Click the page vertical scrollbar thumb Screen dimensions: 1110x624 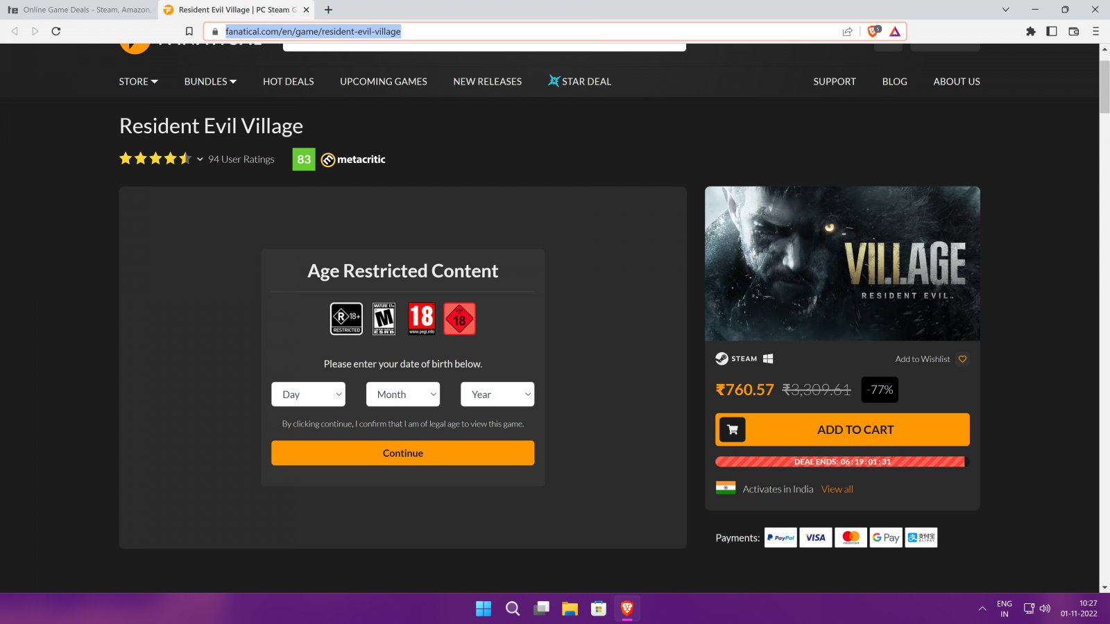click(1104, 87)
